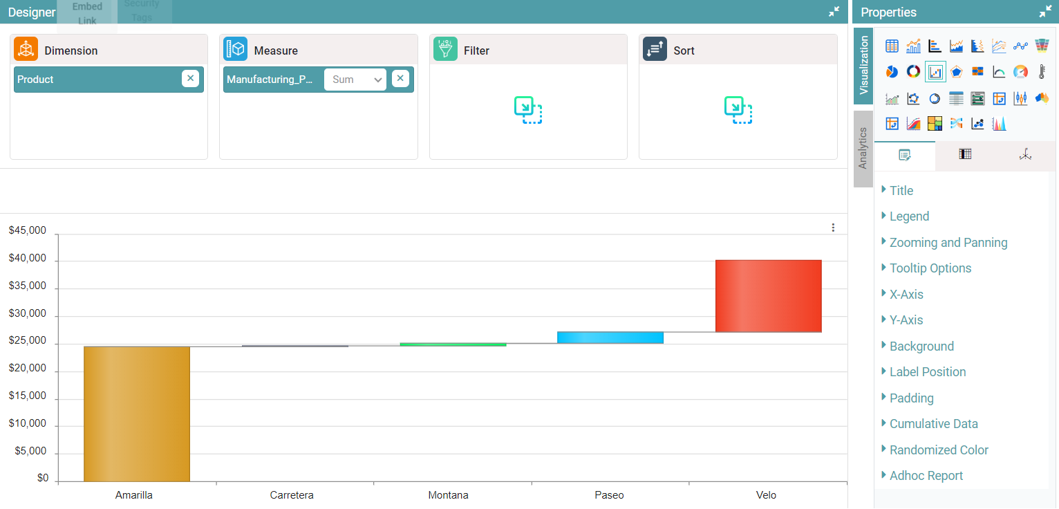Image resolution: width=1059 pixels, height=509 pixels.
Task: Select the candlestick chart visualization
Action: tap(1020, 98)
